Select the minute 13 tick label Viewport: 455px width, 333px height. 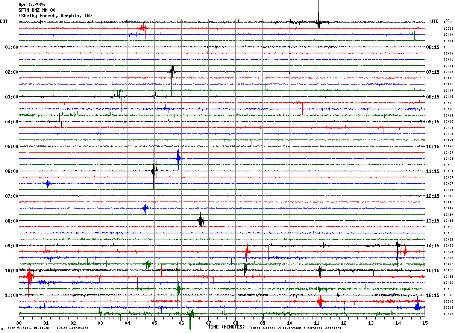pos(371,323)
